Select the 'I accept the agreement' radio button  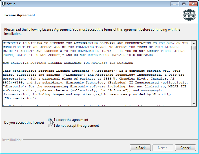(50, 120)
